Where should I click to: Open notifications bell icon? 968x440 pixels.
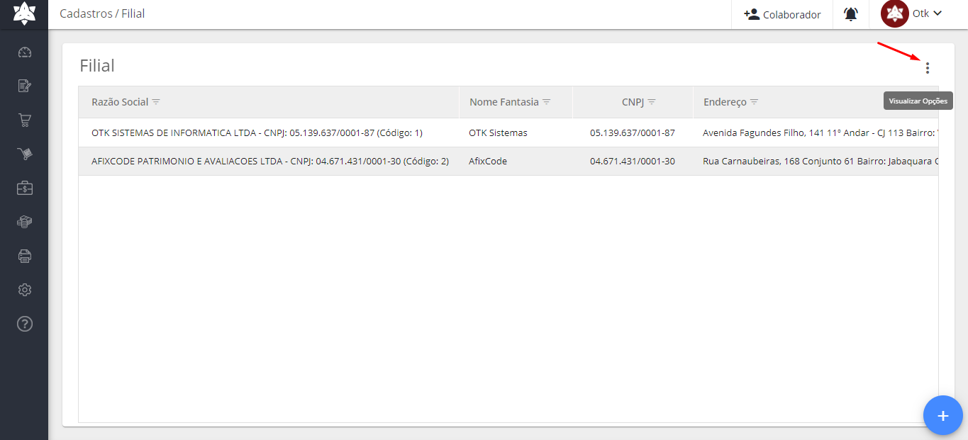pos(851,14)
